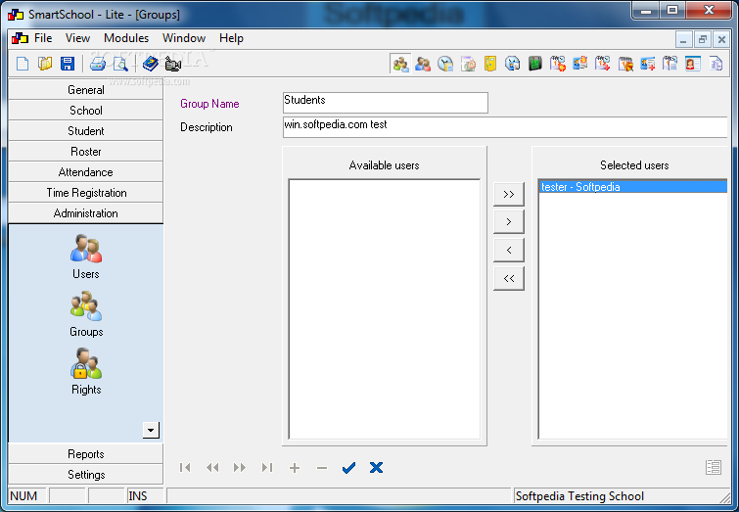The width and height of the screenshot is (739, 512).
Task: Post changes with the blue checkmark
Action: pos(348,467)
